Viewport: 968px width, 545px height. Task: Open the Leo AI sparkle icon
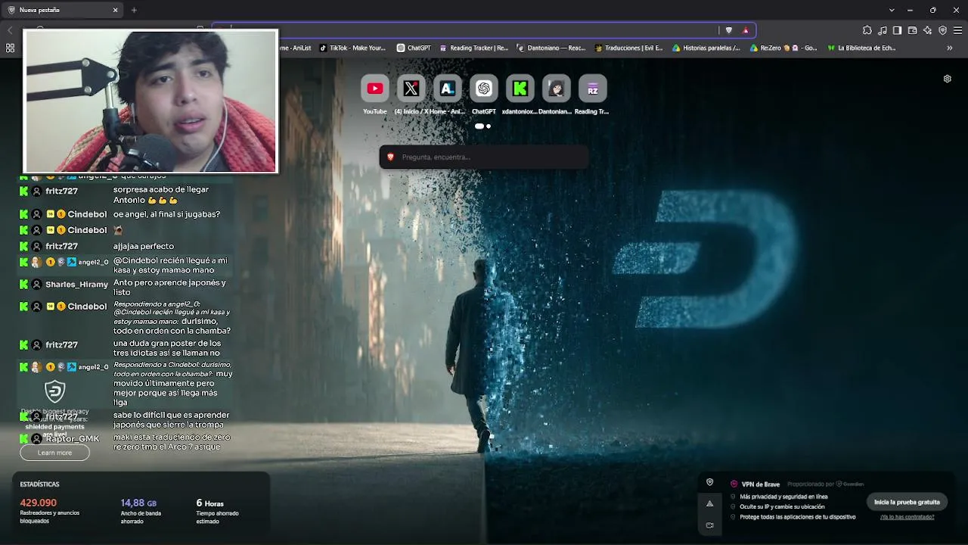point(927,30)
